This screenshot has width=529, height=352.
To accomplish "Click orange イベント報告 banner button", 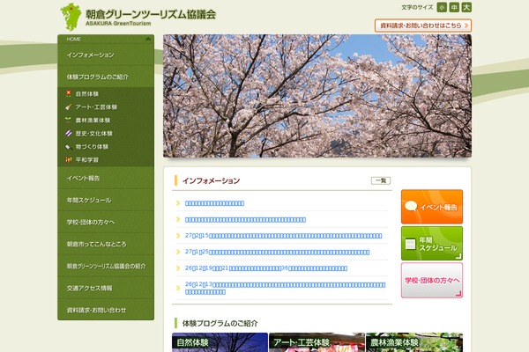I will 432,207.
